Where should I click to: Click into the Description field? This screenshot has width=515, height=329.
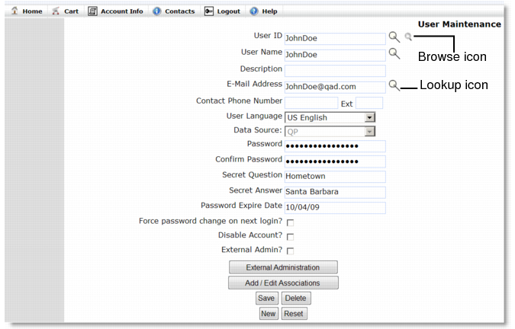click(335, 71)
